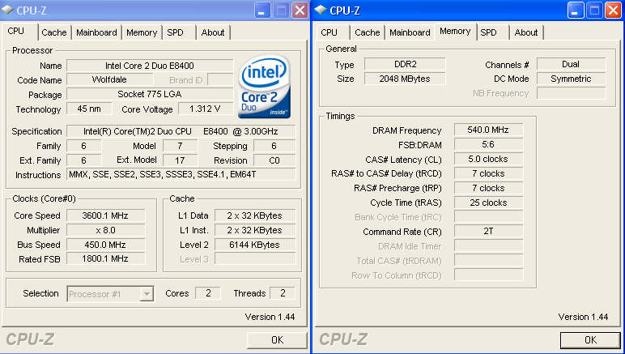The image size is (625, 354).
Task: Click OK in the left CPU-Z window
Action: (277, 340)
